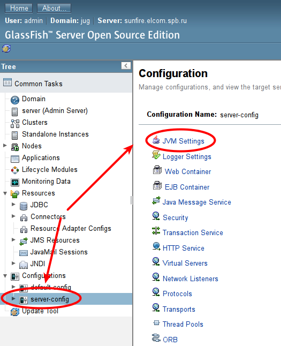This screenshot has width=281, height=346.
Task: Open the Logger Settings link
Action: [187, 157]
